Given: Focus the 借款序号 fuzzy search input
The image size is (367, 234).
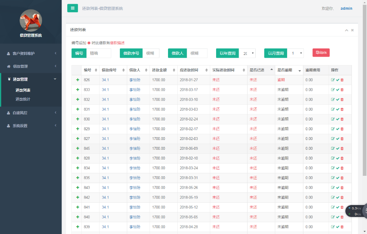Looking at the screenshot, I should pos(151,53).
